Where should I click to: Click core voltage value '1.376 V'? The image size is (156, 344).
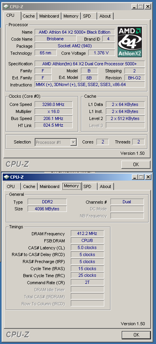[x=102, y=53]
